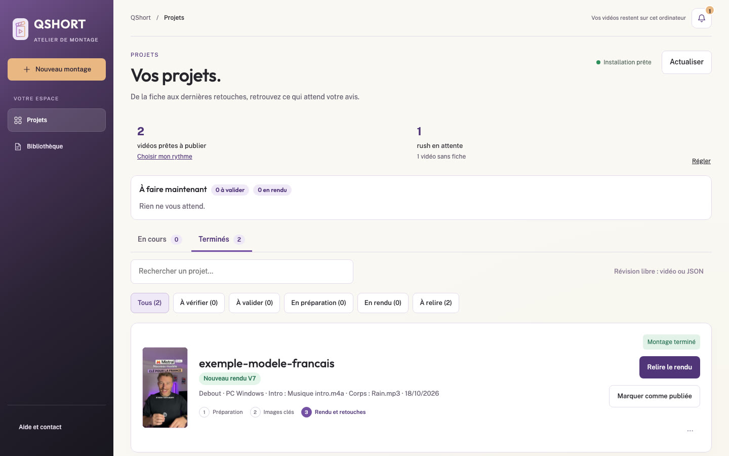Click the Installation prête status text
Viewport: 729px width, 456px height.
tap(627, 62)
